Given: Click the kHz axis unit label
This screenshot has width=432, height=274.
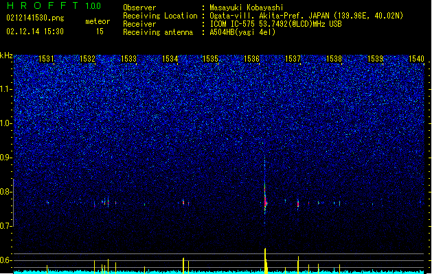Looking at the screenshot, I should pyautogui.click(x=6, y=55).
